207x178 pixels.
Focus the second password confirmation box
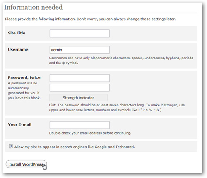[79, 88]
